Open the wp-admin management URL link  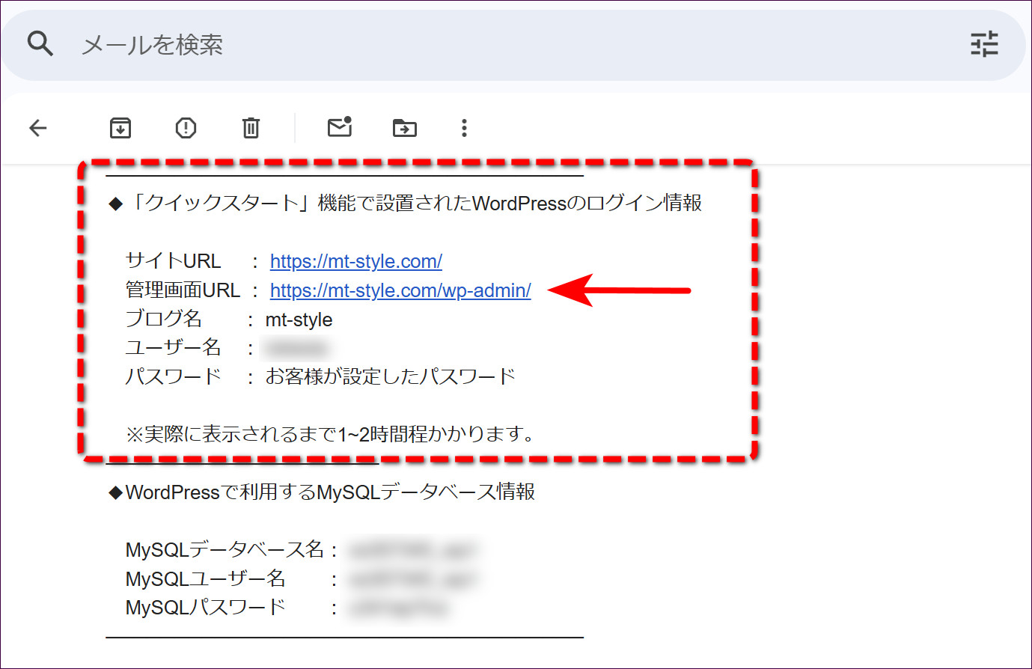tap(400, 290)
